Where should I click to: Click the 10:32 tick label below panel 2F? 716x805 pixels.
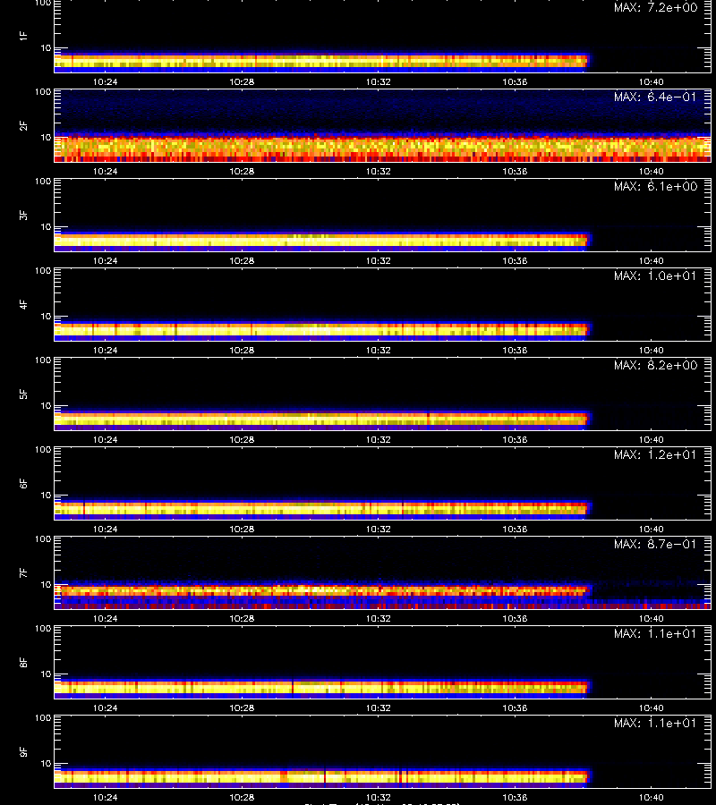point(379,171)
